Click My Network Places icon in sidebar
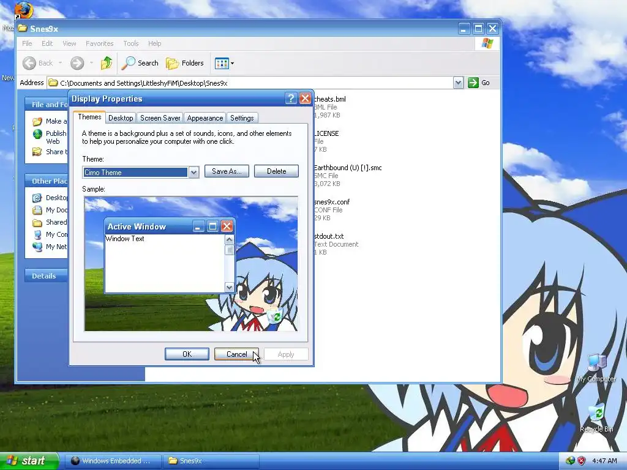627x470 pixels. (37, 247)
